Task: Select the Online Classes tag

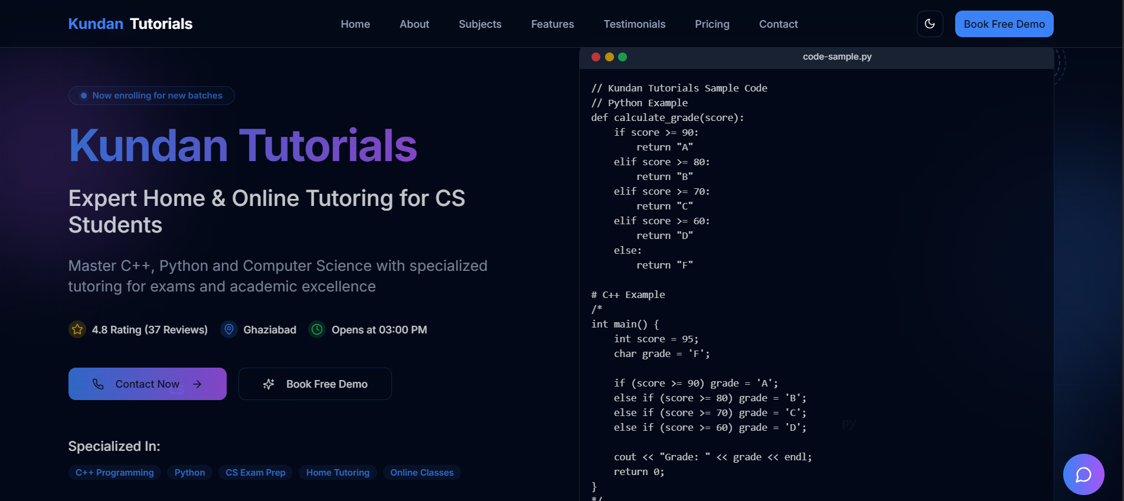Action: (422, 473)
